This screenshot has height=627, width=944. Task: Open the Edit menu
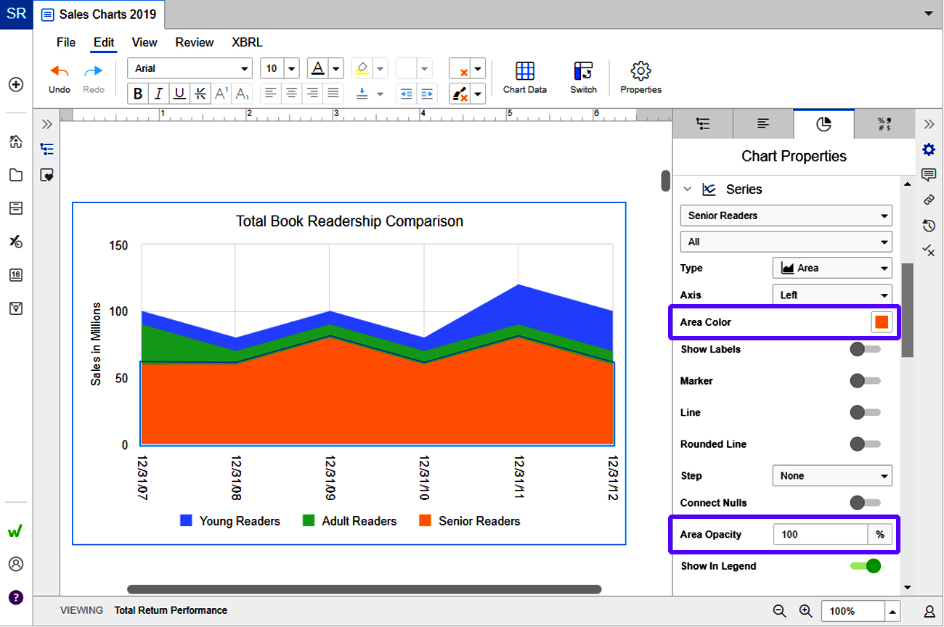104,42
